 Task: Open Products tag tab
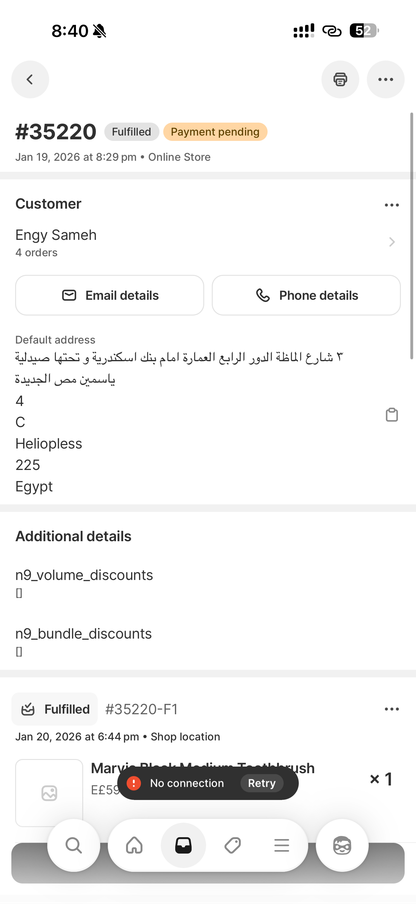(x=233, y=845)
